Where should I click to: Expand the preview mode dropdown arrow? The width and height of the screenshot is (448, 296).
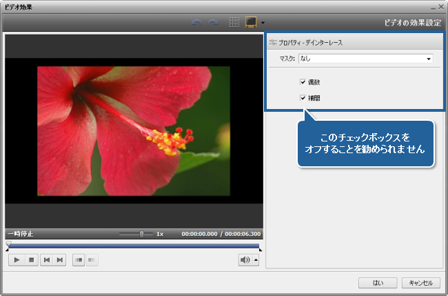click(x=263, y=23)
